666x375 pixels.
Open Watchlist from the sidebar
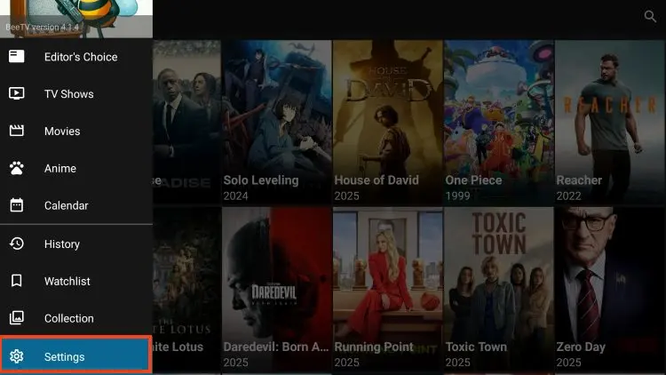click(76, 281)
